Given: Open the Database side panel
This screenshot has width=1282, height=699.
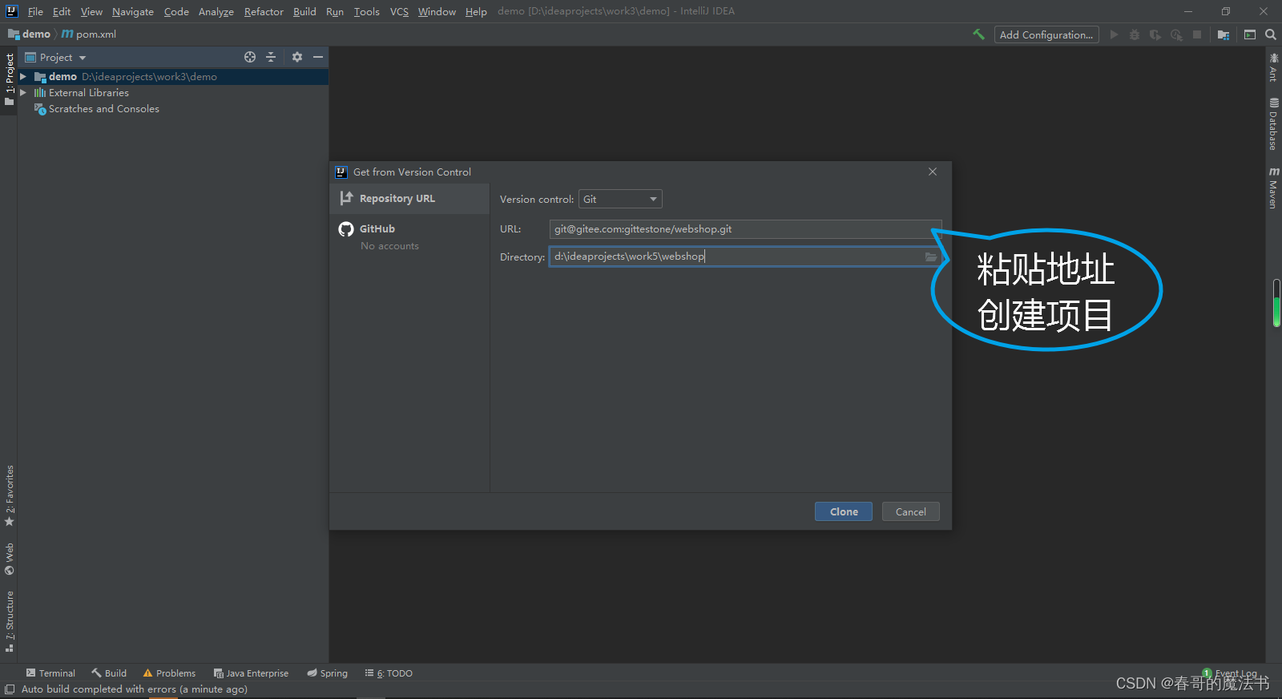Looking at the screenshot, I should pos(1273,124).
